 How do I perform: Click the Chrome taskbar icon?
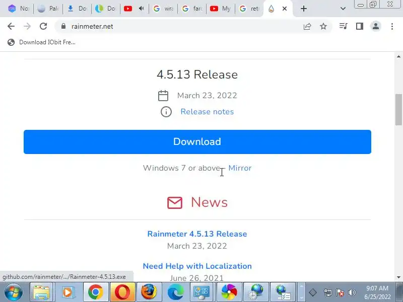point(95,292)
